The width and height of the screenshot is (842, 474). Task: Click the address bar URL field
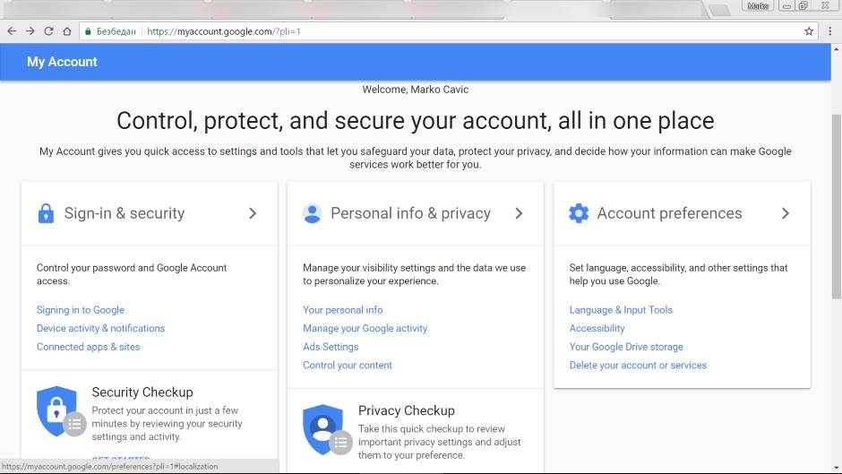pos(448,31)
